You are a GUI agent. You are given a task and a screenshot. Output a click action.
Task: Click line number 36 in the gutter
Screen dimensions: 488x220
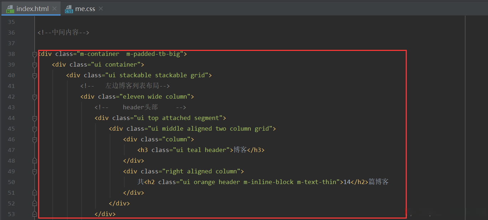pyautogui.click(x=11, y=32)
